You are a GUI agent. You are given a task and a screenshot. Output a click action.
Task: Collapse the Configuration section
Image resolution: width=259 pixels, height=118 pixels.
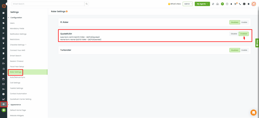pyautogui.click(x=8, y=18)
